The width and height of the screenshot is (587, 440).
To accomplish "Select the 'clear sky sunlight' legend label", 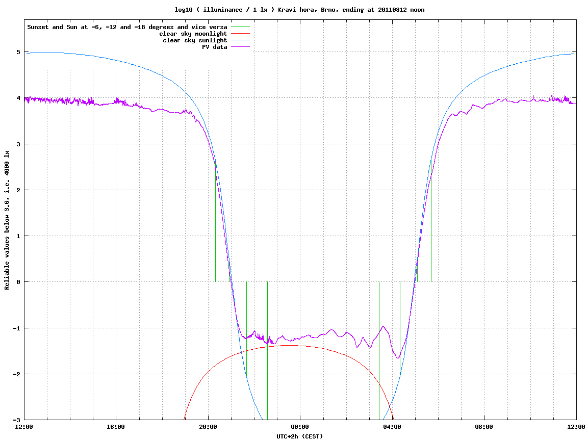I will tap(195, 40).
